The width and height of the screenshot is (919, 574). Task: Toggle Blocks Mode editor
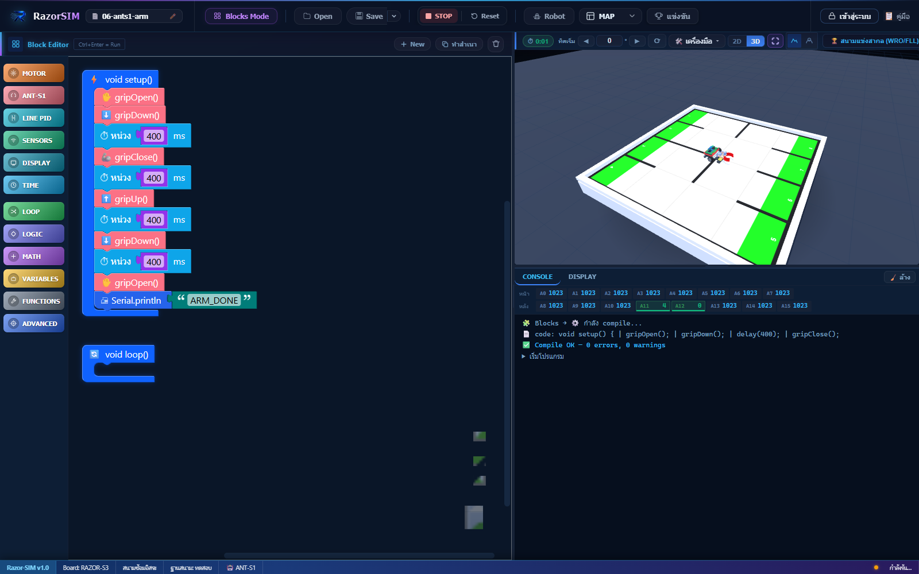[x=241, y=16]
